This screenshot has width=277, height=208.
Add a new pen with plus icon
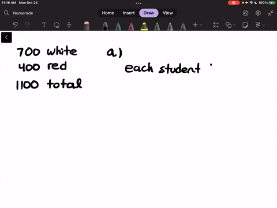(195, 25)
